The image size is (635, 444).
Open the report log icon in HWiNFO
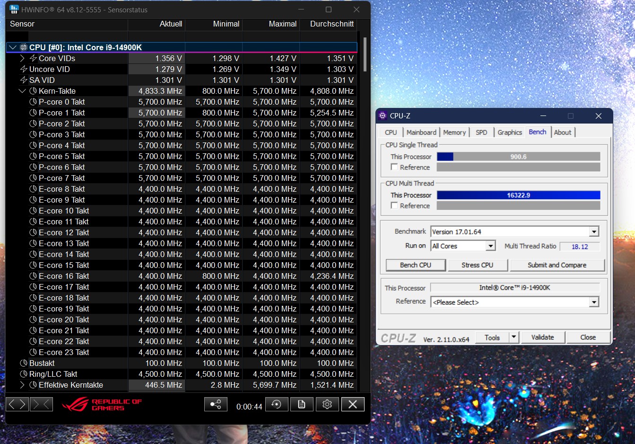click(x=302, y=404)
